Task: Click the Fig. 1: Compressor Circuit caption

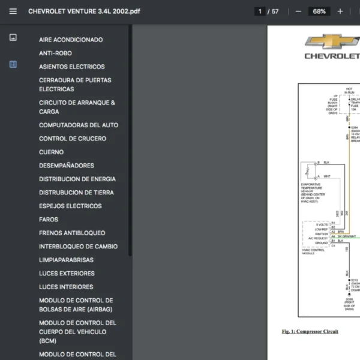Action: pyautogui.click(x=310, y=331)
